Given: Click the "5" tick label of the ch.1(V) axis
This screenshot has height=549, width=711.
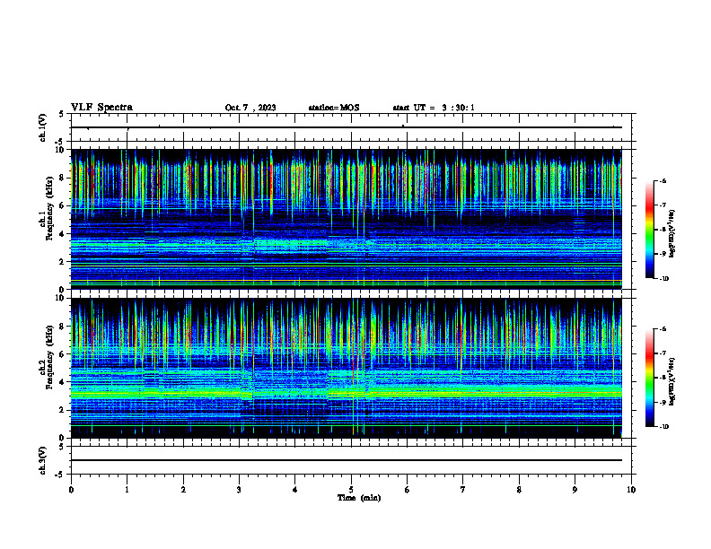Looking at the screenshot, I should [x=62, y=114].
